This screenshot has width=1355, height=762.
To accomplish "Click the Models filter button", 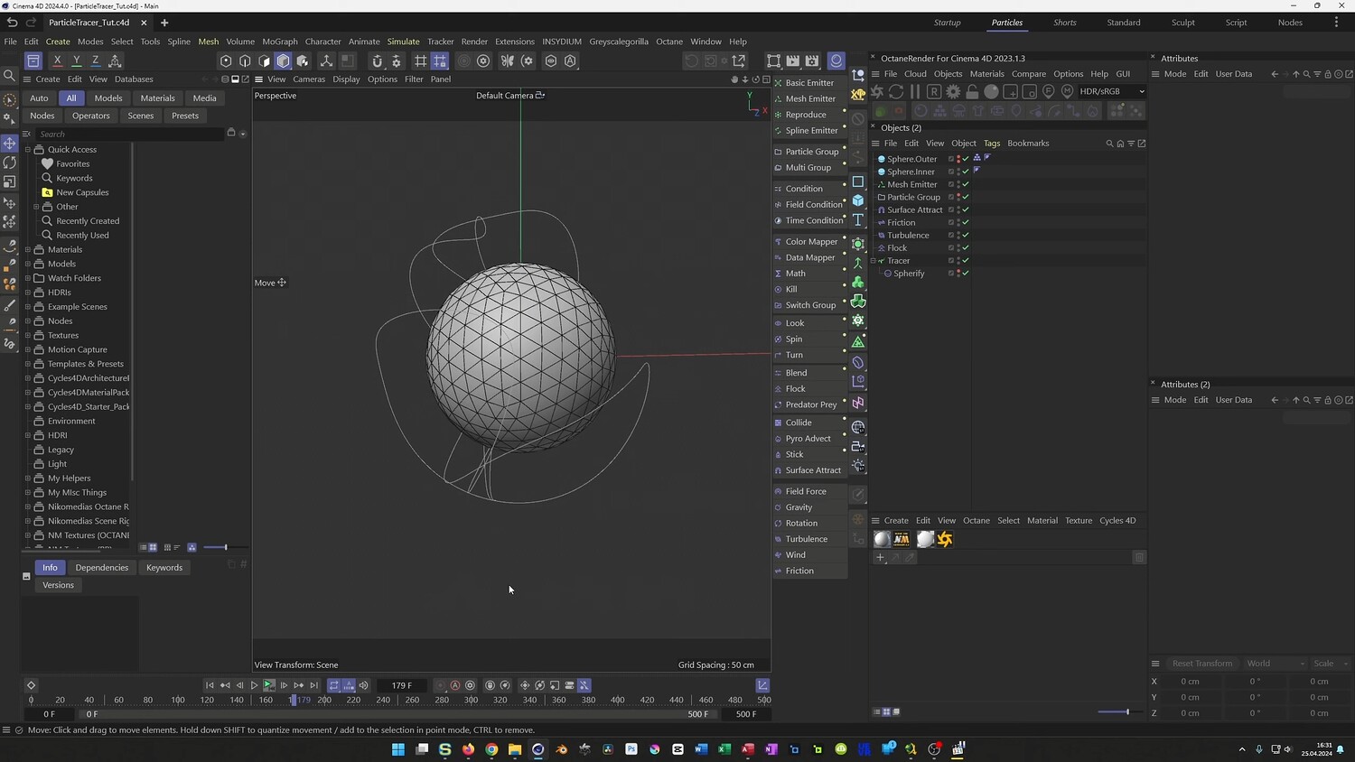I will [x=107, y=98].
